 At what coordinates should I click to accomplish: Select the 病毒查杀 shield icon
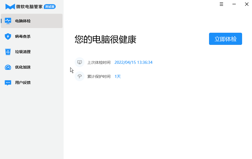(x=8, y=36)
